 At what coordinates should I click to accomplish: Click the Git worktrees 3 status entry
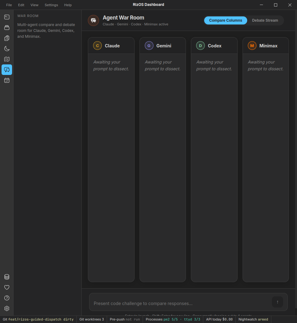coord(92,319)
